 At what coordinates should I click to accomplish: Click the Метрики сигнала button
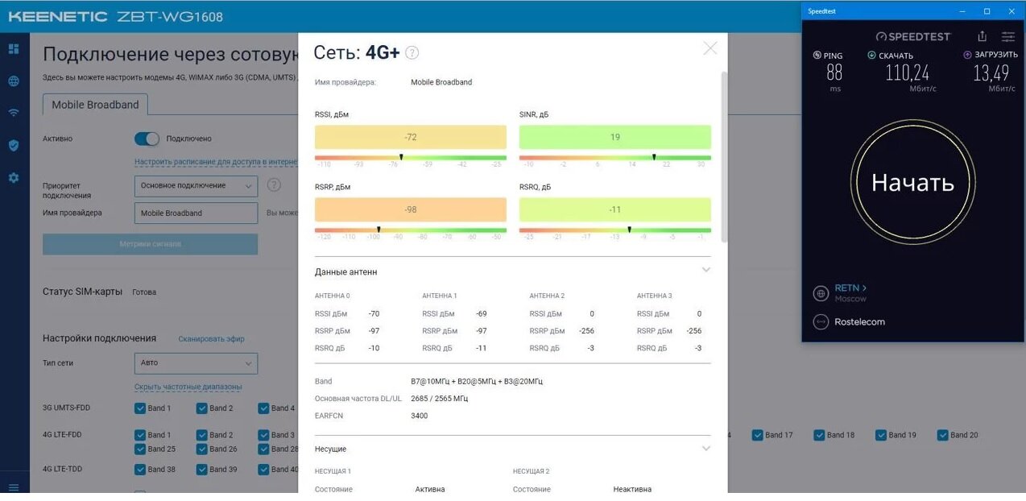[151, 244]
